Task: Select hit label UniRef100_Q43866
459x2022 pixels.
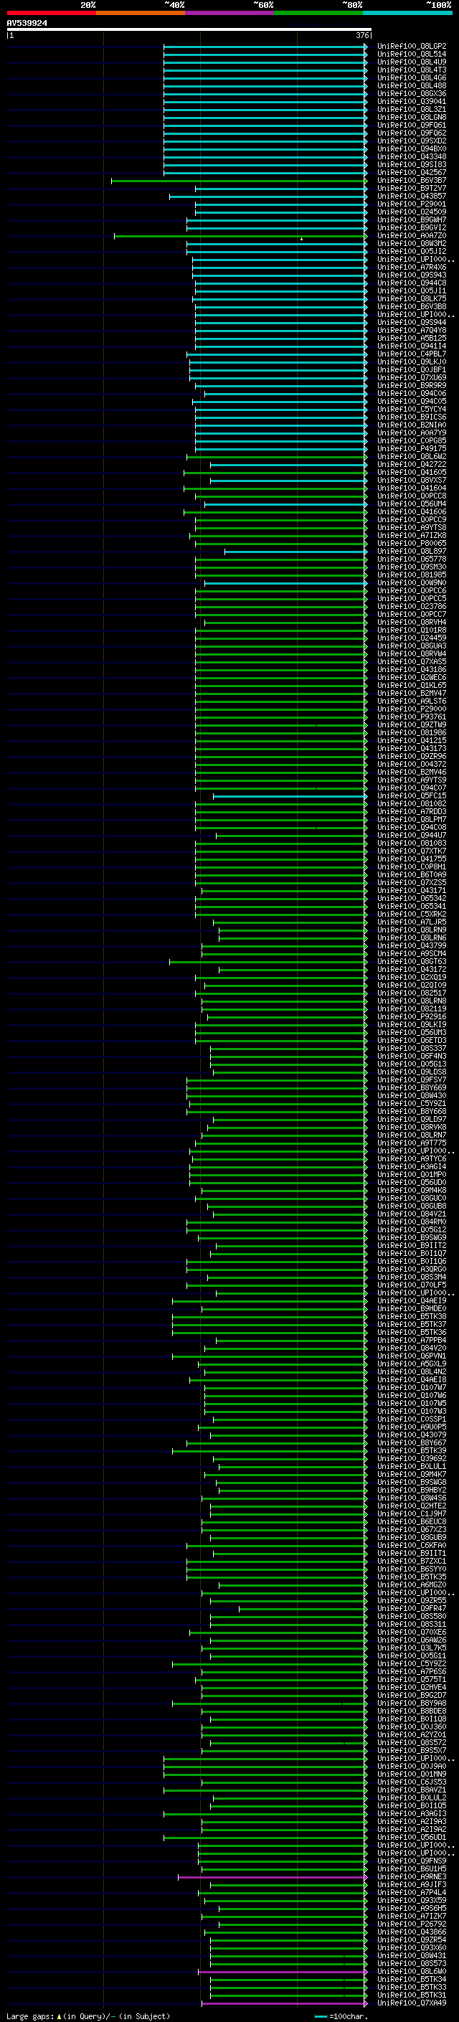Action: [411, 1932]
